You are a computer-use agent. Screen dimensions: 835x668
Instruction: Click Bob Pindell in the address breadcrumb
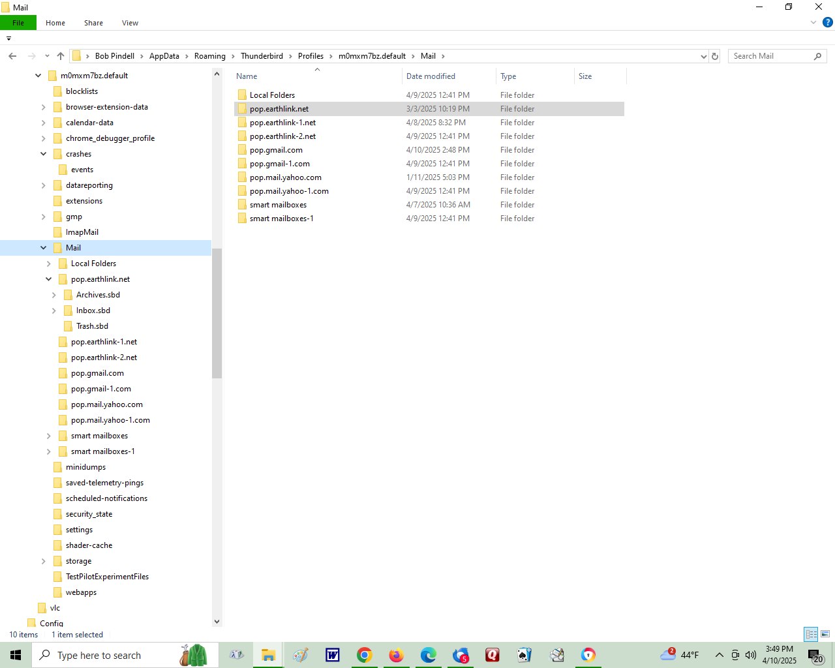(x=115, y=56)
